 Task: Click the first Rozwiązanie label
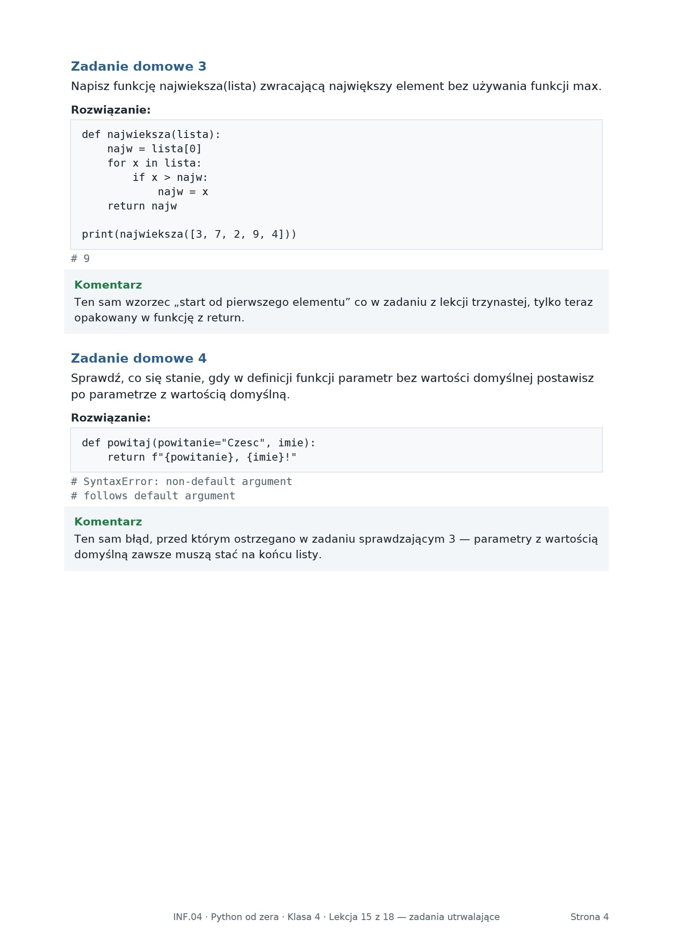pos(111,110)
